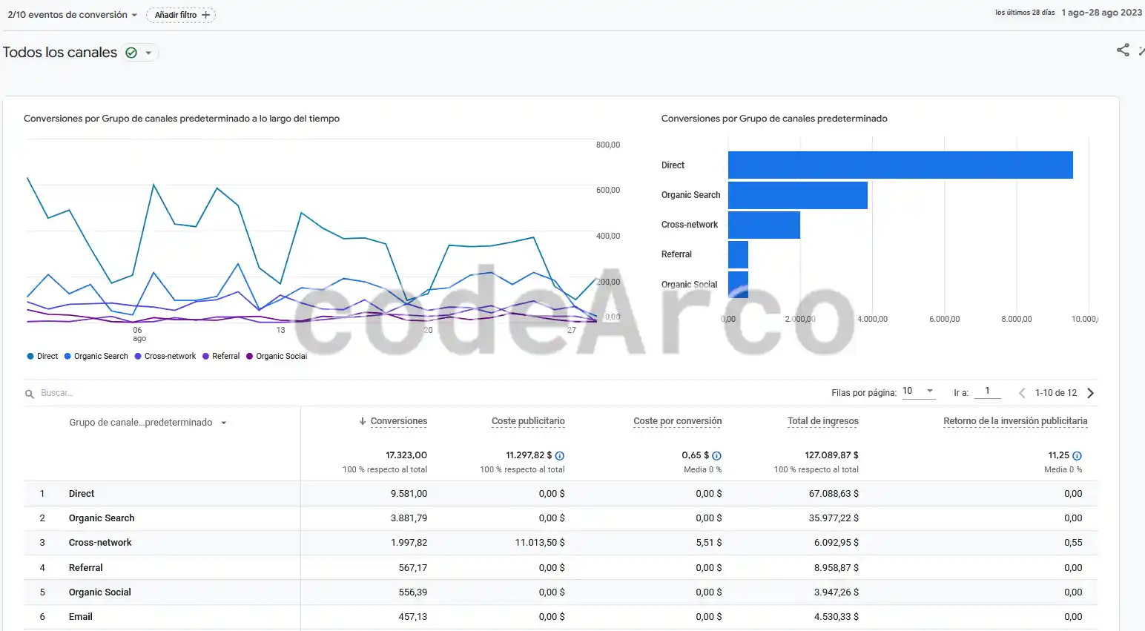Viewport: 1145px width, 631px height.
Task: Sort by Conversiones column
Action: coord(399,421)
